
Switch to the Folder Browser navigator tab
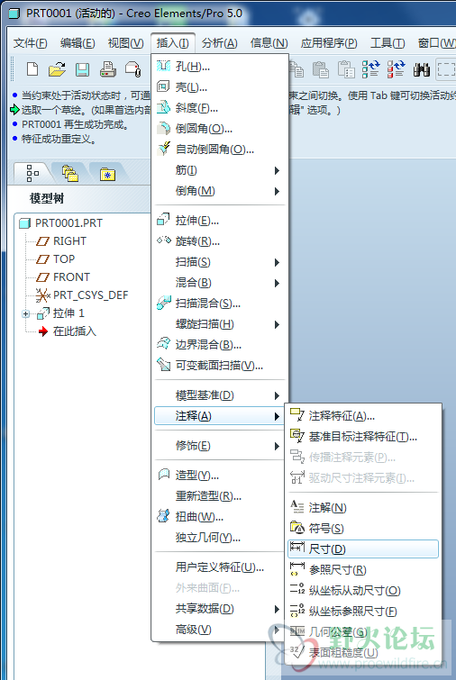[x=70, y=173]
